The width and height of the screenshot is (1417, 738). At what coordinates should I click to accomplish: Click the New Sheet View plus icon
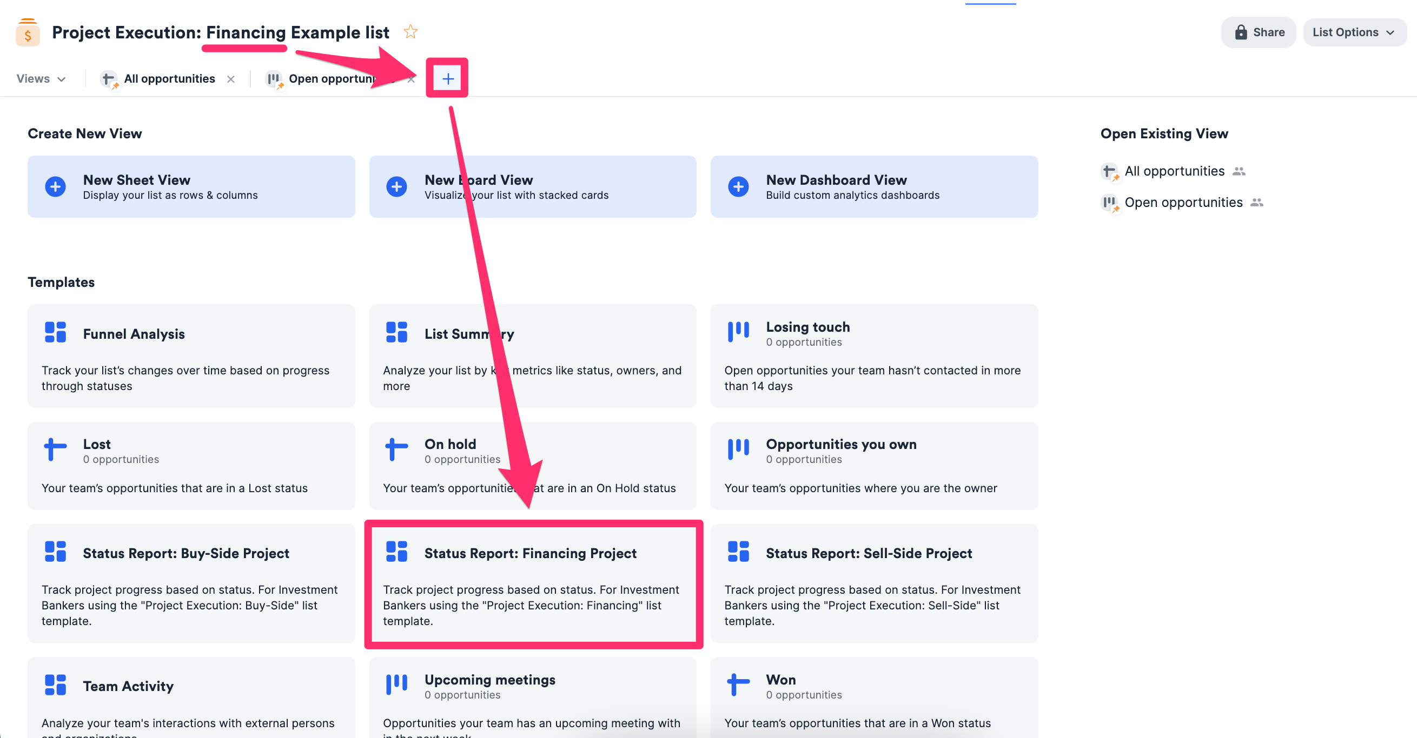click(x=56, y=186)
